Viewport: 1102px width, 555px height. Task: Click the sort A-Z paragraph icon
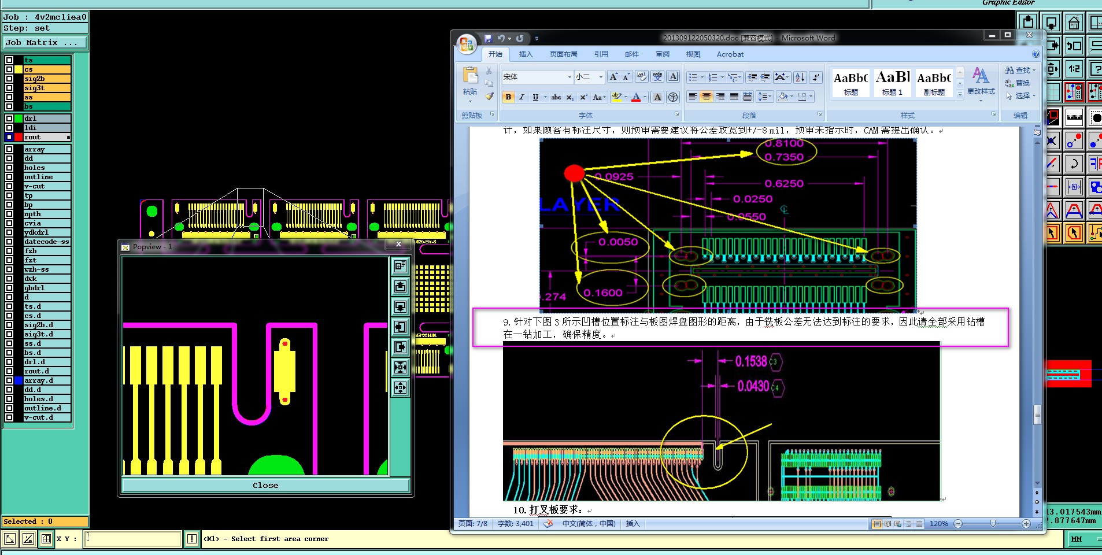pos(800,77)
